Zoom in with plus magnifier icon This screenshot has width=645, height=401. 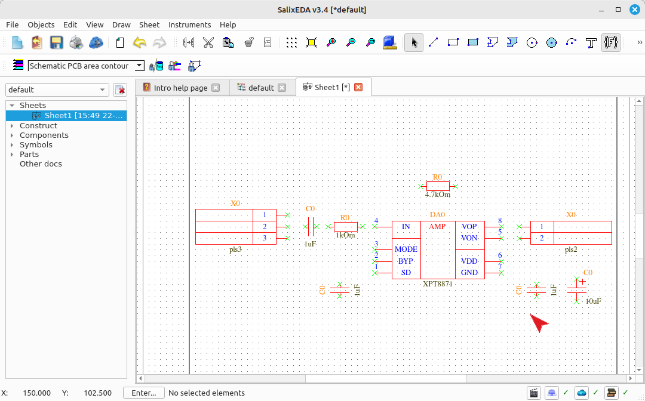tap(331, 42)
